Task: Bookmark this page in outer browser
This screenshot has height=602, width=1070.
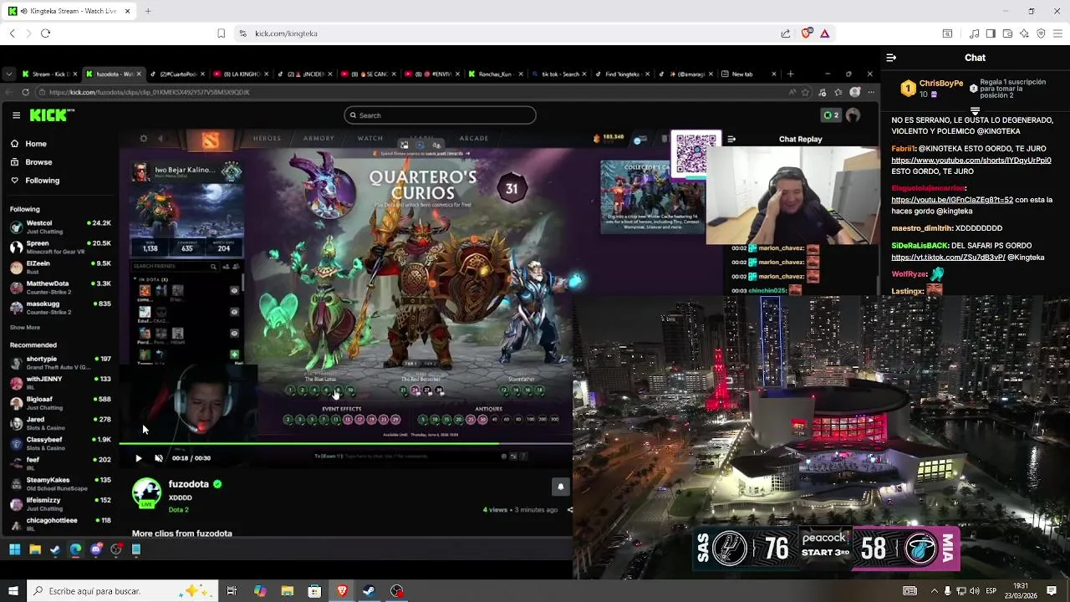Action: tap(221, 33)
